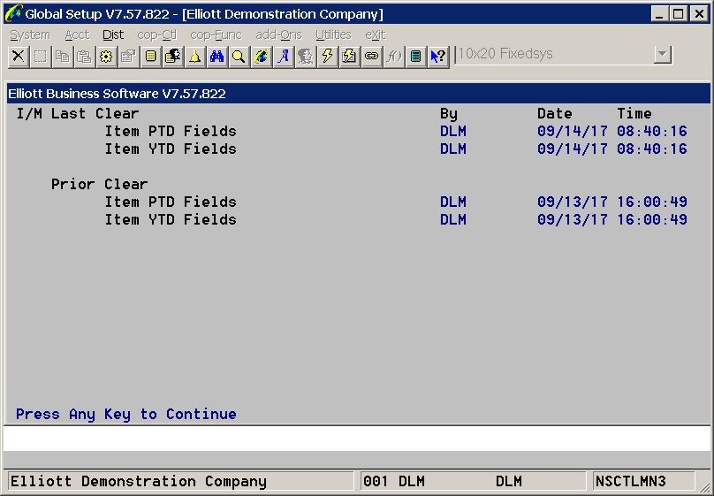Open the Utilities menu
Viewport: 714px width, 496px height.
pos(333,35)
